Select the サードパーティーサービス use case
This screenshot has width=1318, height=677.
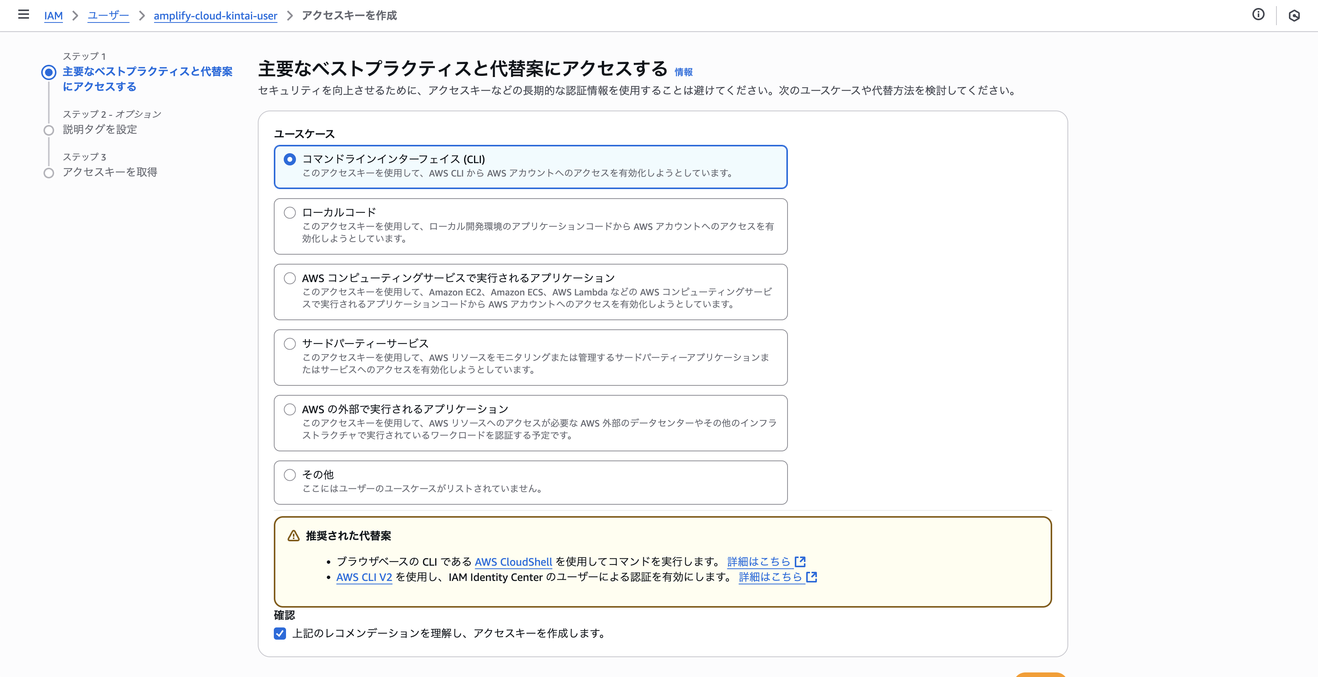[290, 343]
